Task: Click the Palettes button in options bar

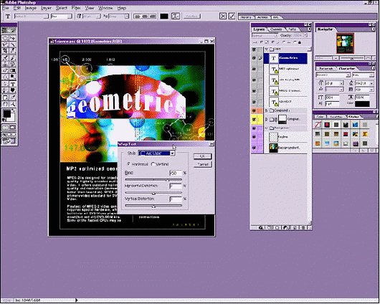Action: (x=192, y=16)
